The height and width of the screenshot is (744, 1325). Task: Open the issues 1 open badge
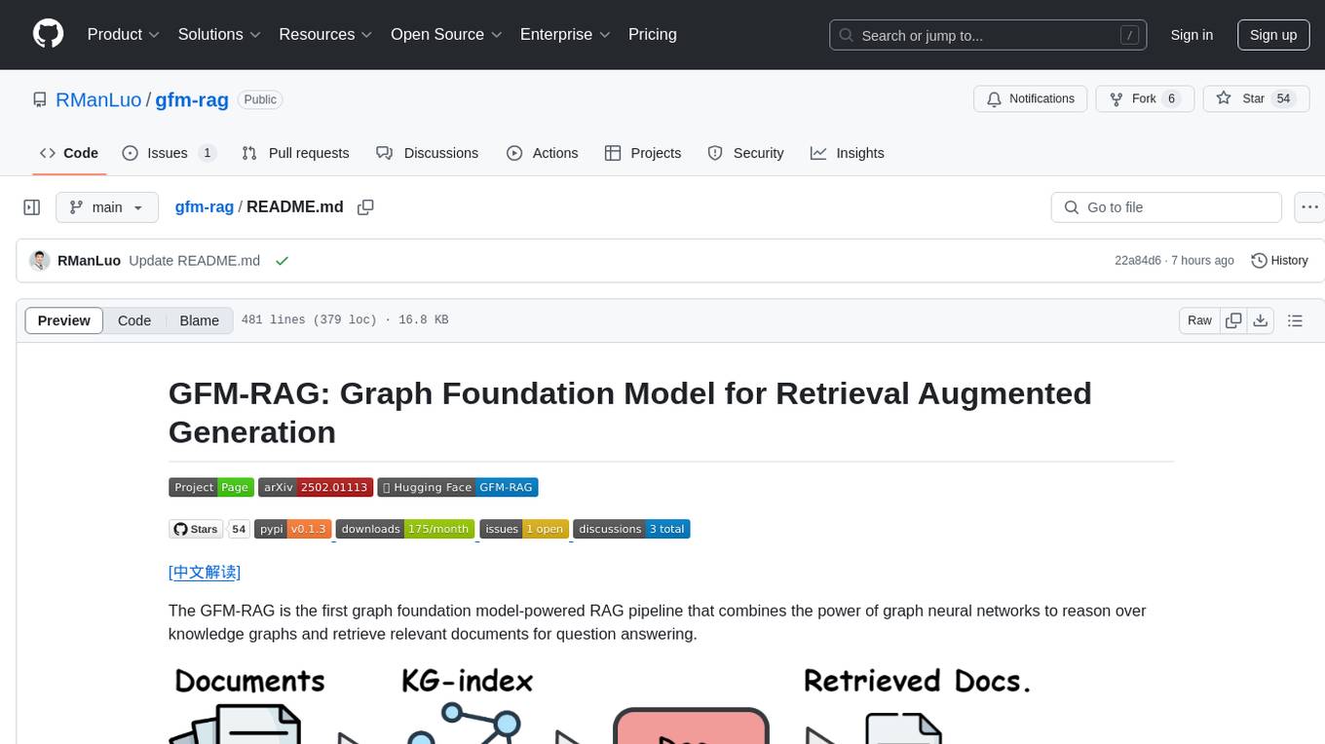[524, 529]
